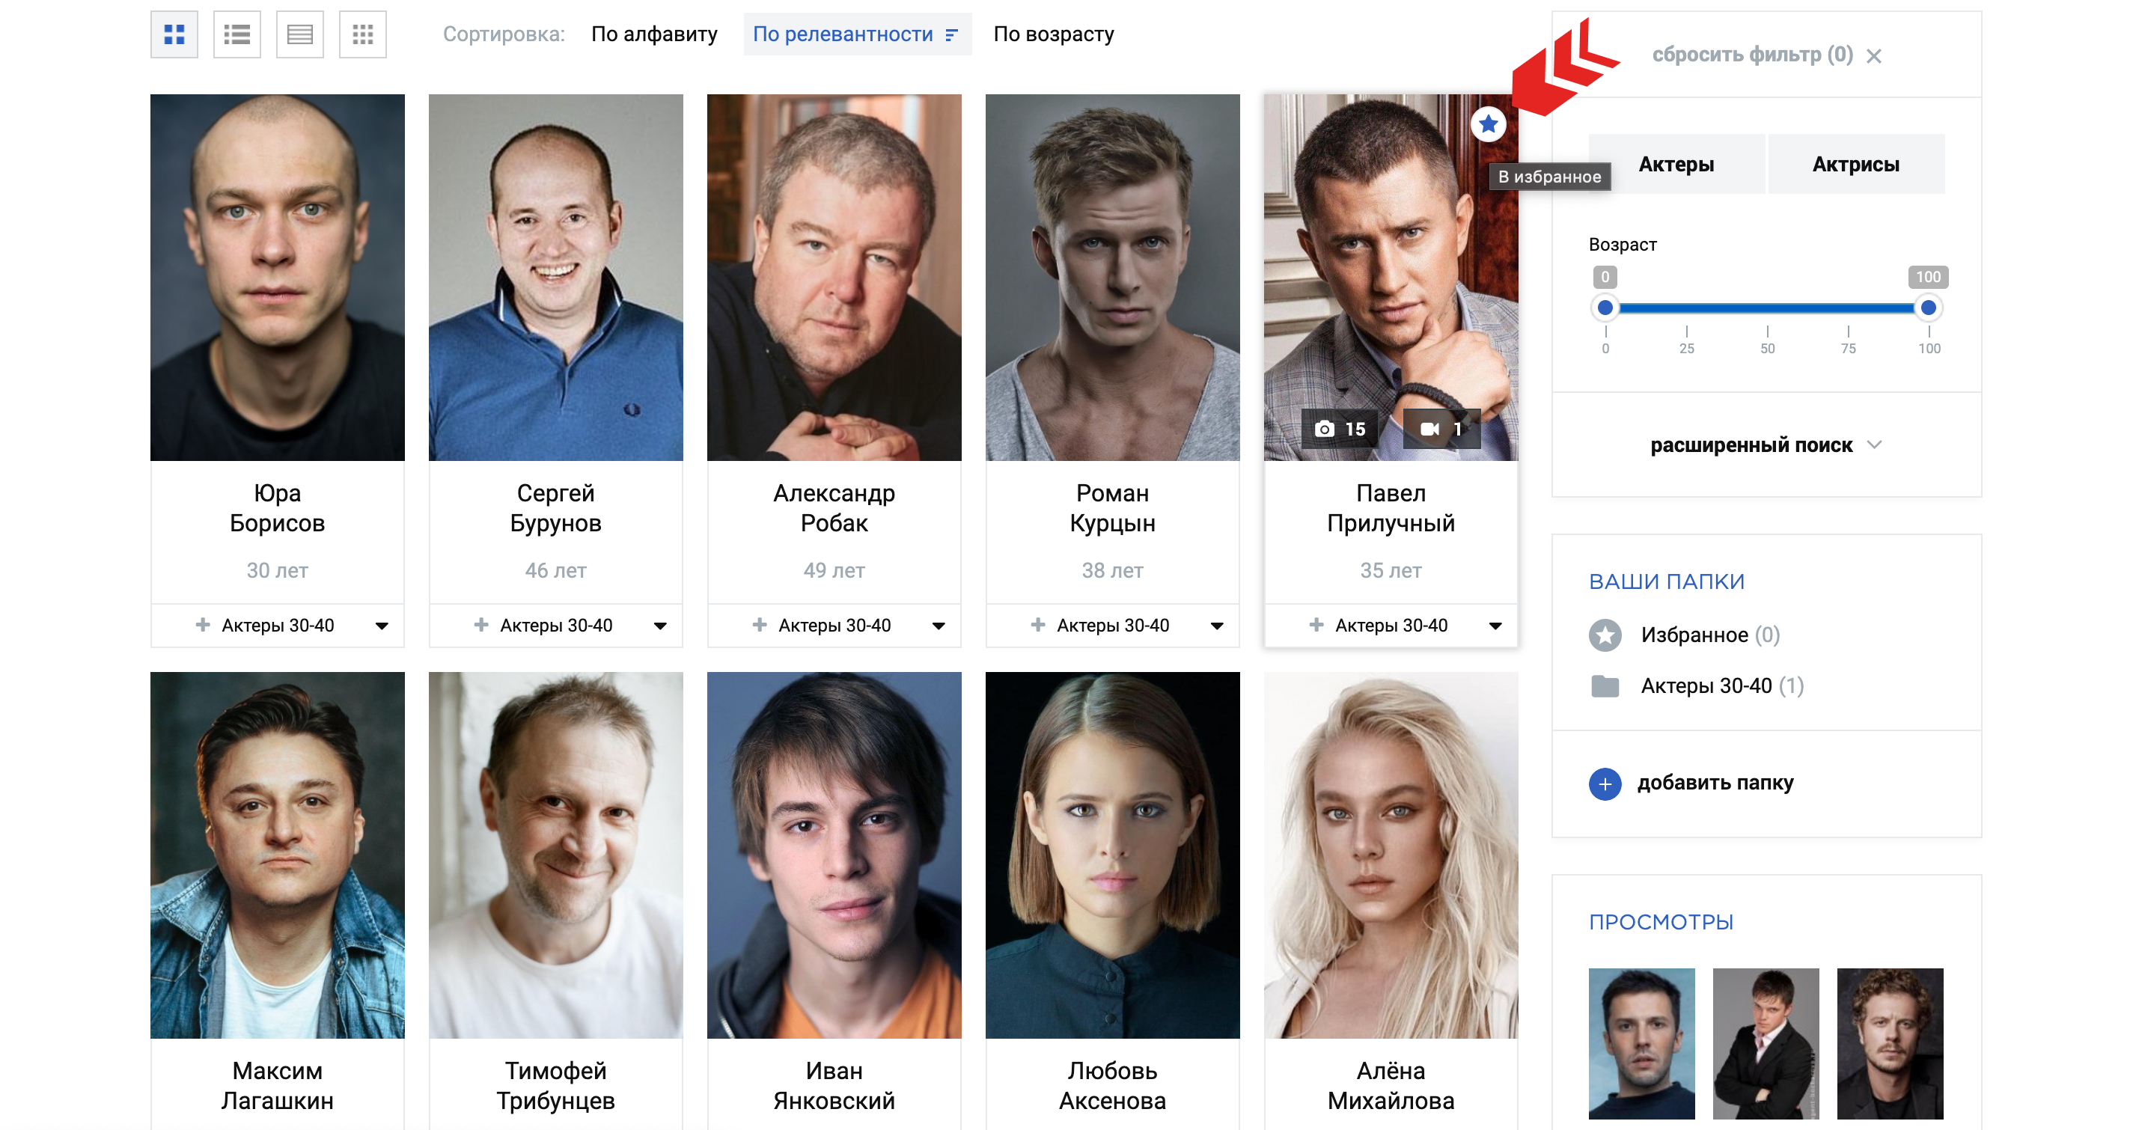Expand расширенный поиск section
The width and height of the screenshot is (2133, 1130).
tap(1766, 445)
